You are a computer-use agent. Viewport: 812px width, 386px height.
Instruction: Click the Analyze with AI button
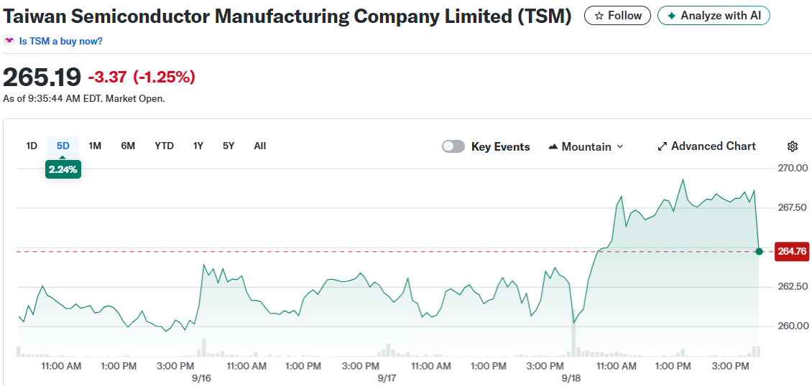click(714, 16)
